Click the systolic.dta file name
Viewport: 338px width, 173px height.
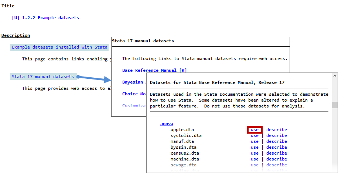point(186,135)
